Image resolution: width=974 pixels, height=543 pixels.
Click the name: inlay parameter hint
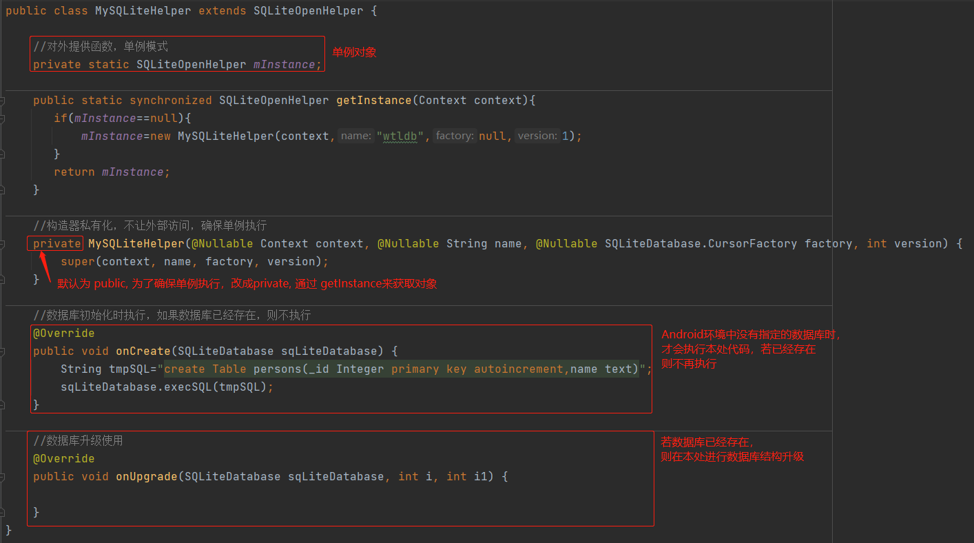tap(356, 136)
